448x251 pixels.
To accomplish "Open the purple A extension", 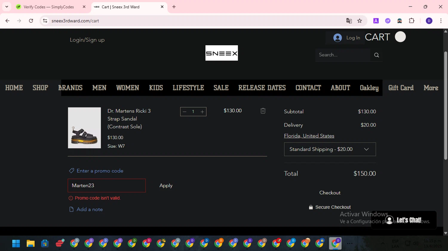I will point(376,21).
